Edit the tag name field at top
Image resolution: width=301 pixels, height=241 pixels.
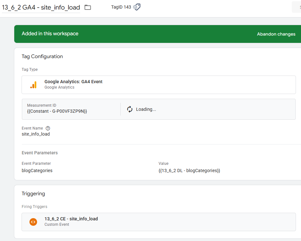pos(41,7)
